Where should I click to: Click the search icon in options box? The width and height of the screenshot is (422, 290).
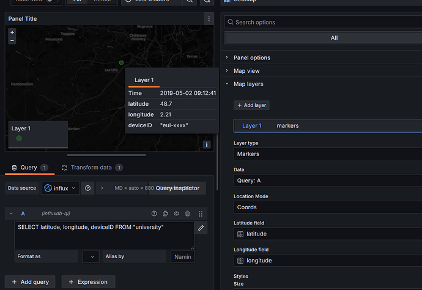pyautogui.click(x=231, y=22)
